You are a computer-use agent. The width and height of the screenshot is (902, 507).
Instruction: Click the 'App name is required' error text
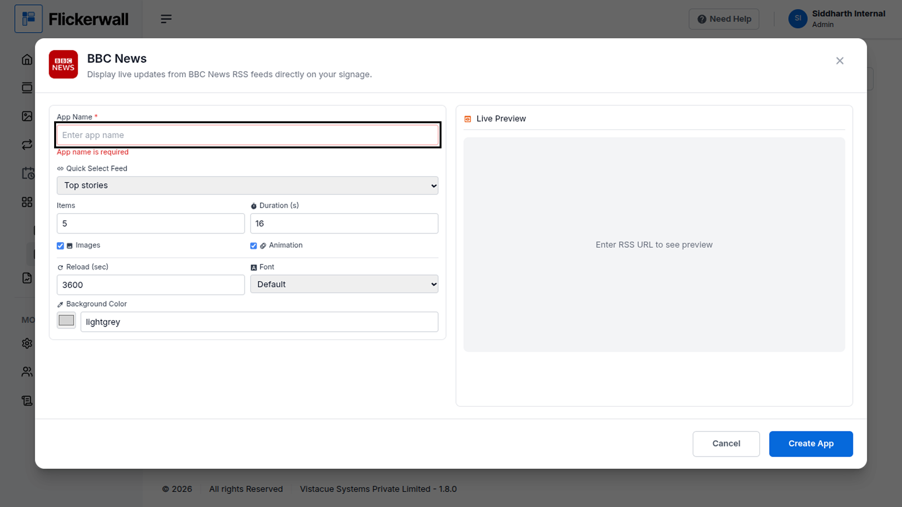pyautogui.click(x=93, y=152)
